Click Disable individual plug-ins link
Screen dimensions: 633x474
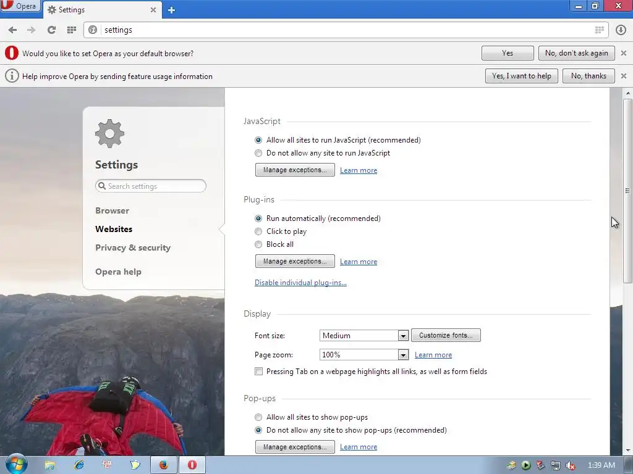(x=300, y=283)
